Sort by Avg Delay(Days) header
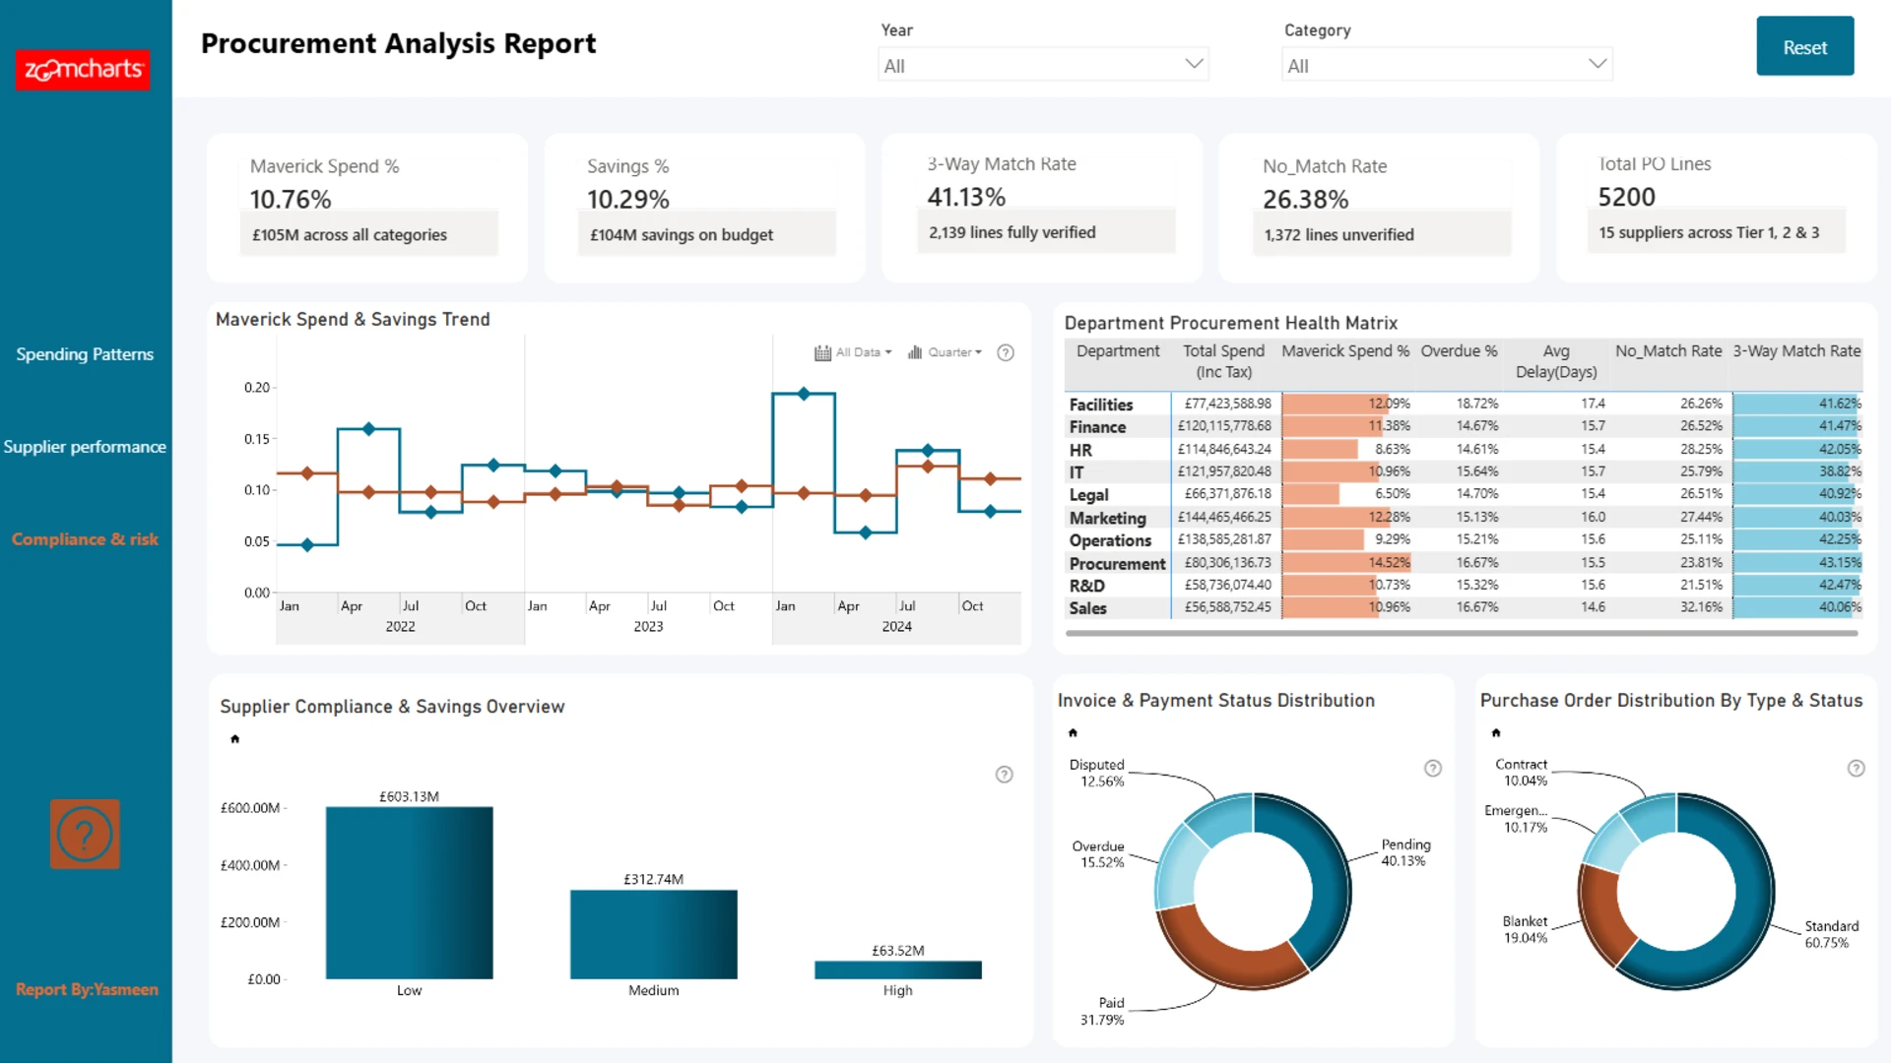This screenshot has height=1063, width=1891. click(1556, 361)
